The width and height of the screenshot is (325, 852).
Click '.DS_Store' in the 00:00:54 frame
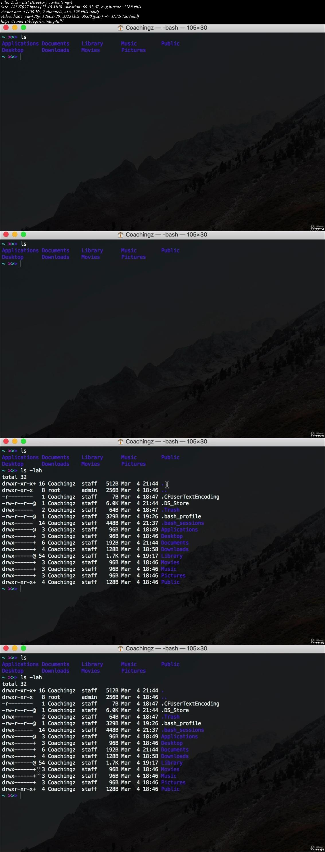tap(175, 710)
